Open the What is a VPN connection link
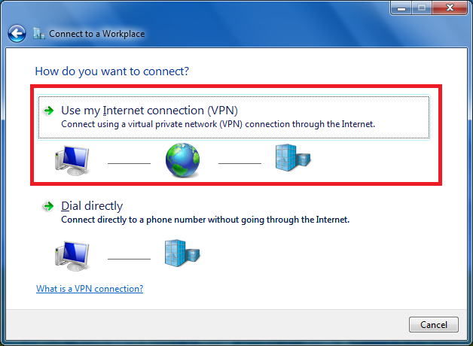Screen dimensions: 473x346 tap(90, 289)
